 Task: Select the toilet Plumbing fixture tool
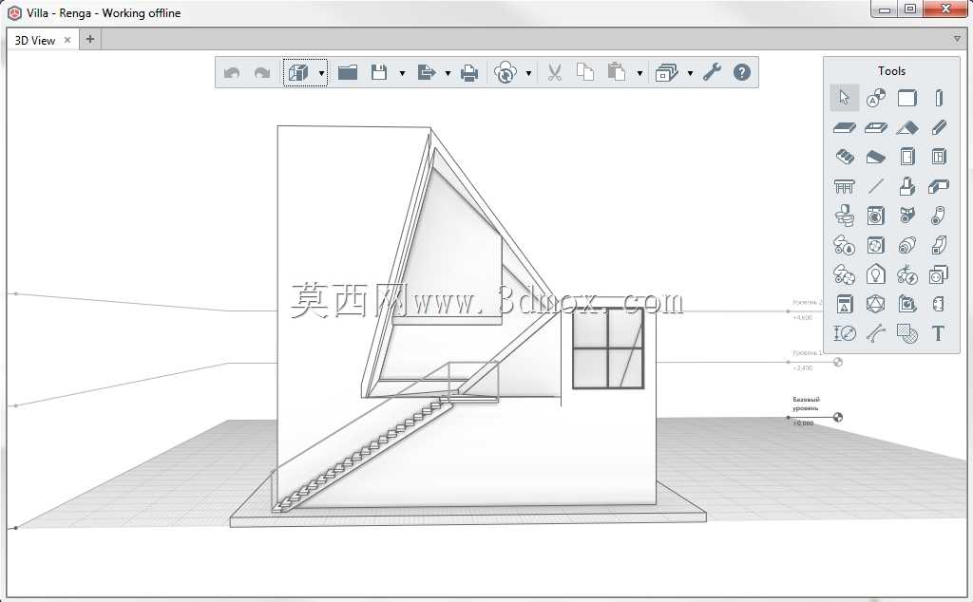coord(844,216)
